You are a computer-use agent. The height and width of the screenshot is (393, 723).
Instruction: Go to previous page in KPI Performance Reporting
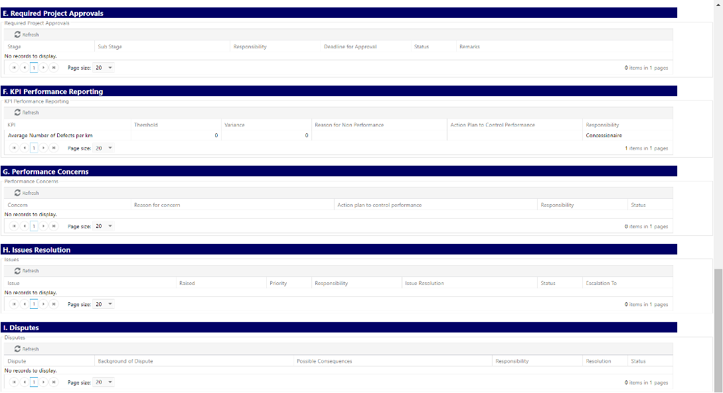[x=24, y=148]
